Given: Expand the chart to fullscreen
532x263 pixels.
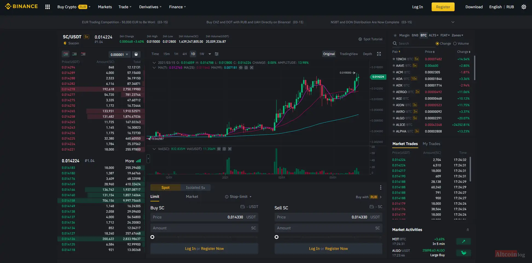Looking at the screenshot, I should click(379, 54).
